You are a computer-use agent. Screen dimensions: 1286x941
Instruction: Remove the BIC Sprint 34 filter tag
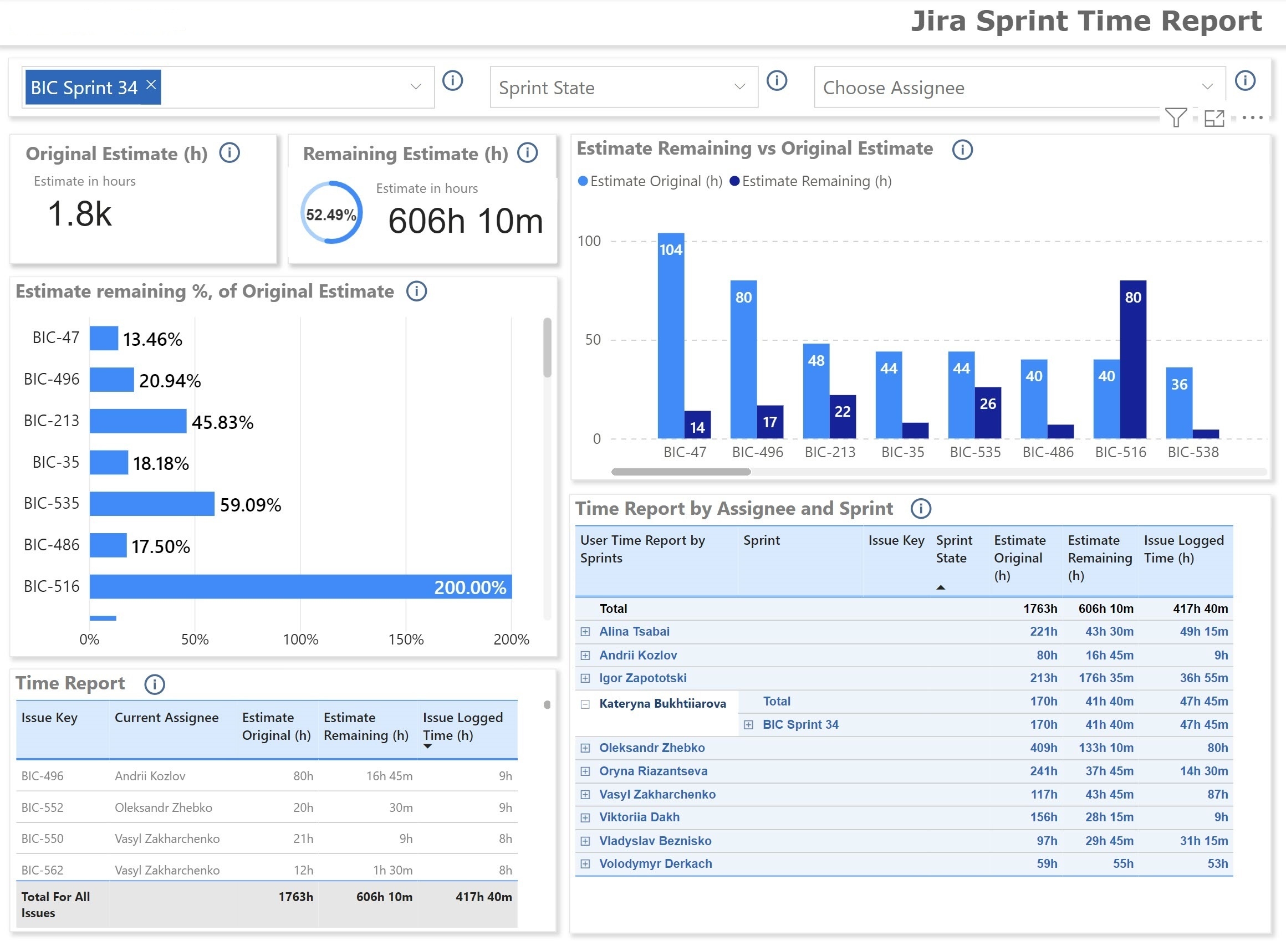(151, 85)
